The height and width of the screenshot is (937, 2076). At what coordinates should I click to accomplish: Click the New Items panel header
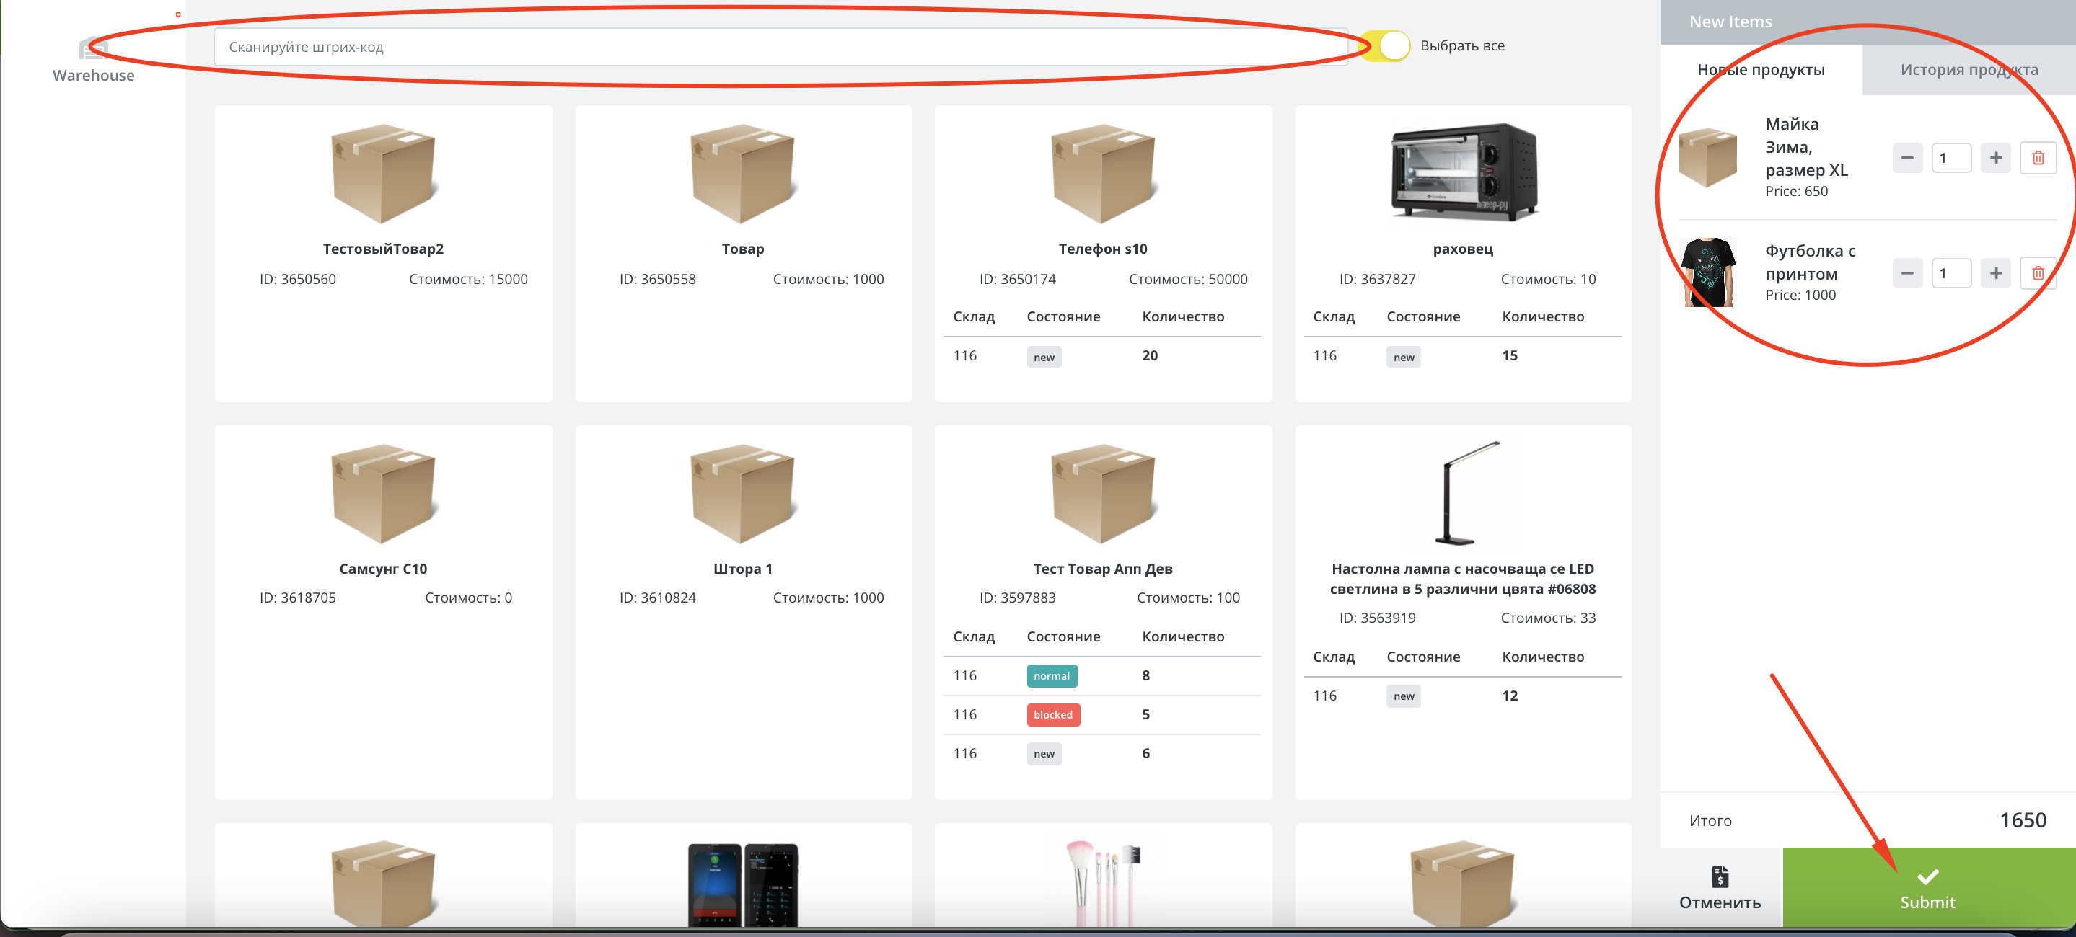(x=1868, y=22)
